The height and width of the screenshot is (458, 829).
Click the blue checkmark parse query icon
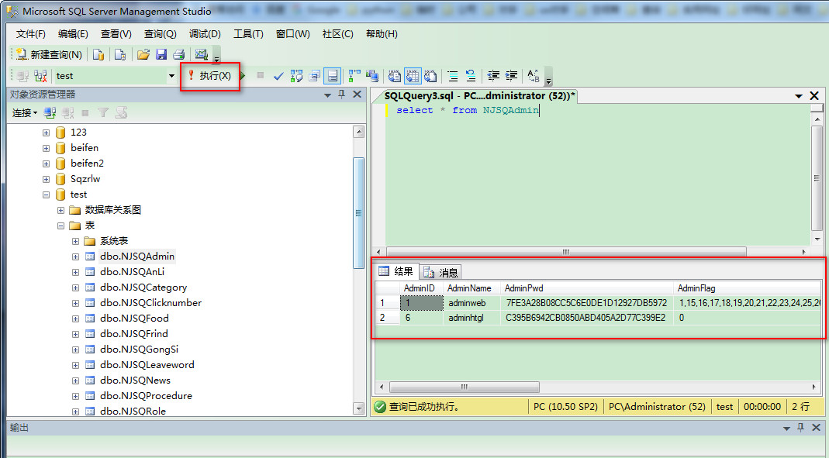tap(278, 76)
